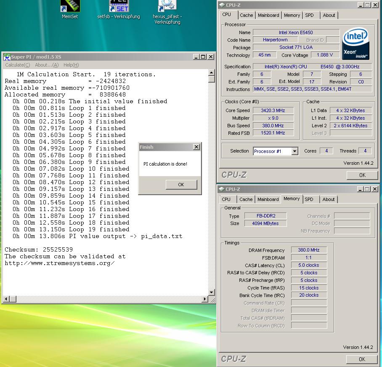Click the Name field 'Intel Xeon E5450'
Image resolution: width=382 pixels, height=367 pixels.
coord(296,32)
